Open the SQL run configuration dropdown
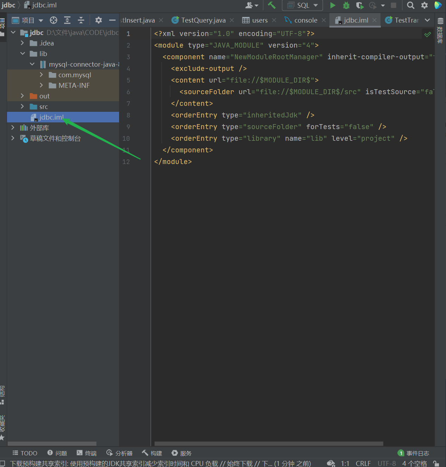Viewport: 446px width, 467px height. (303, 5)
